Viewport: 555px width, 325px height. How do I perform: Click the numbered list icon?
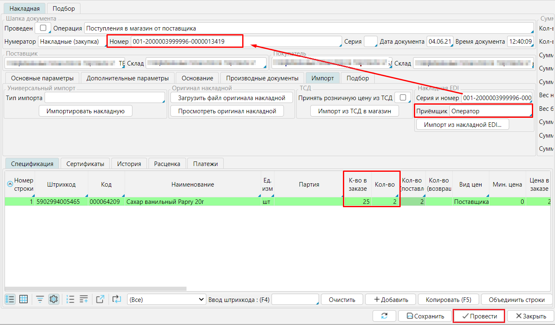tap(70, 299)
